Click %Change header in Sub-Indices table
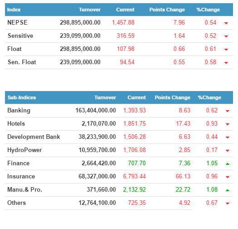Image resolution: width=238 pixels, height=229 pixels. (x=209, y=97)
